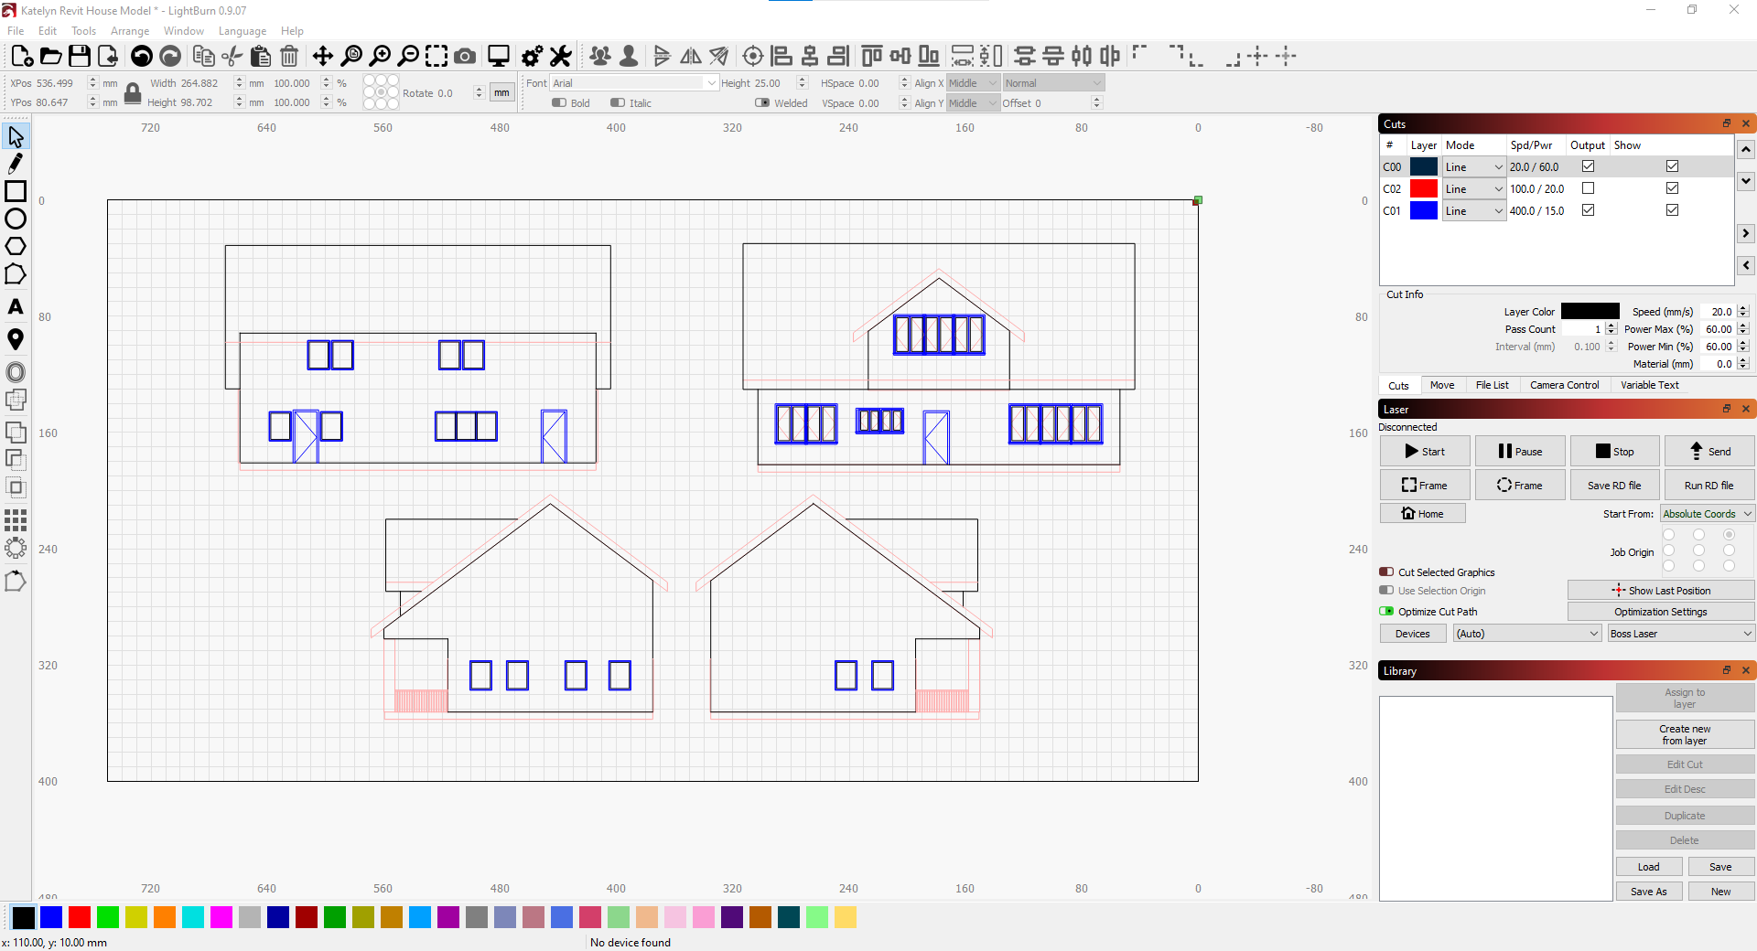This screenshot has height=951, width=1757.
Task: Click the Frame button in the Laser panel
Action: tap(1424, 485)
